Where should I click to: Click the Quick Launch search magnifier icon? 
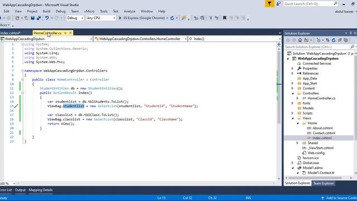(x=335, y=4)
